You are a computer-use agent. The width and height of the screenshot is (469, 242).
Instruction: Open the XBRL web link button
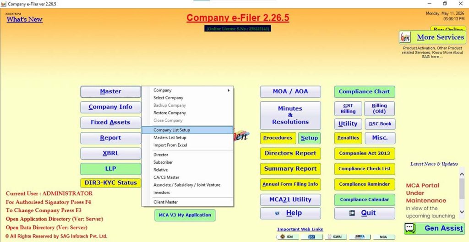360,237
